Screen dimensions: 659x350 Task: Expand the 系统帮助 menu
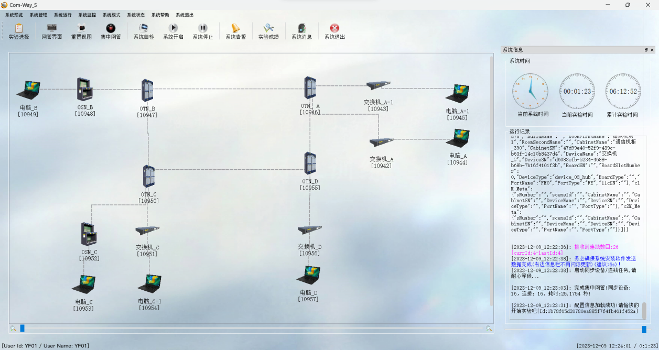[x=160, y=15]
